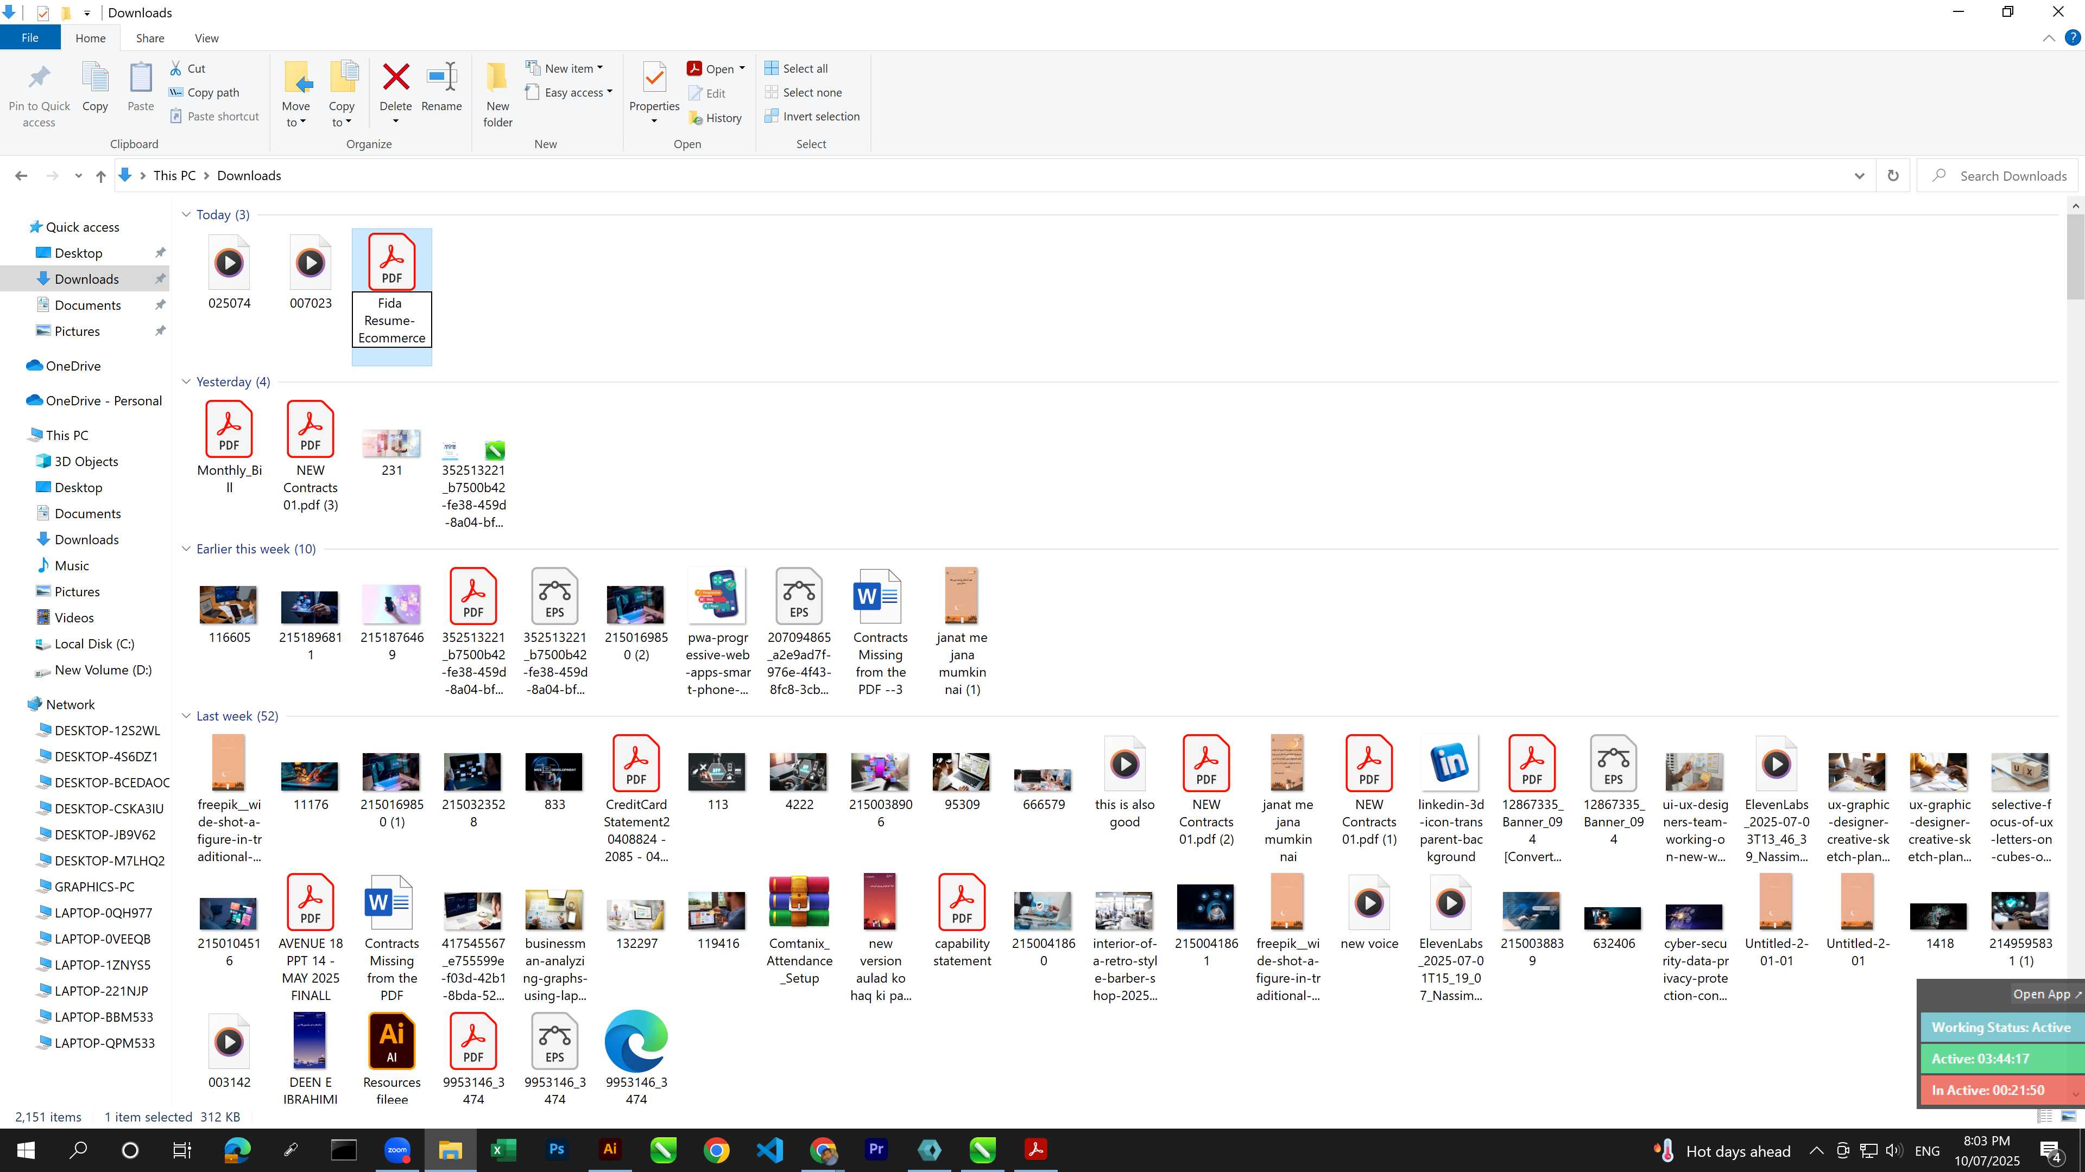
Task: Switch to the Share tab
Action: tap(150, 38)
